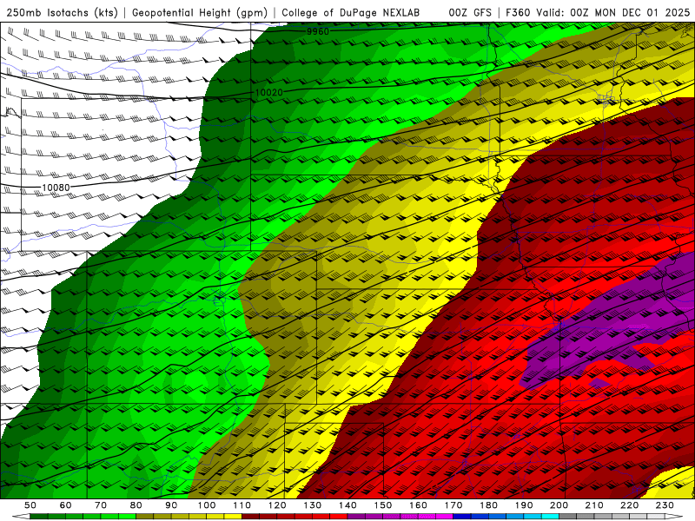Click the 10080 height contour label
Image resolution: width=695 pixels, height=521 pixels.
[x=56, y=188]
